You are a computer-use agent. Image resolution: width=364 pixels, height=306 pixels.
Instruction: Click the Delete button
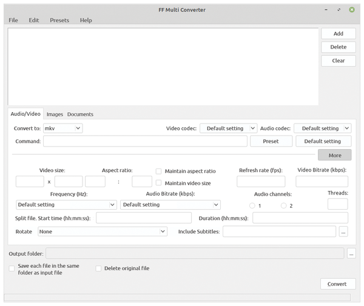tap(339, 47)
